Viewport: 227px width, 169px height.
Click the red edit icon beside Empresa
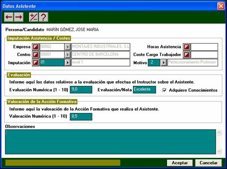[35, 47]
